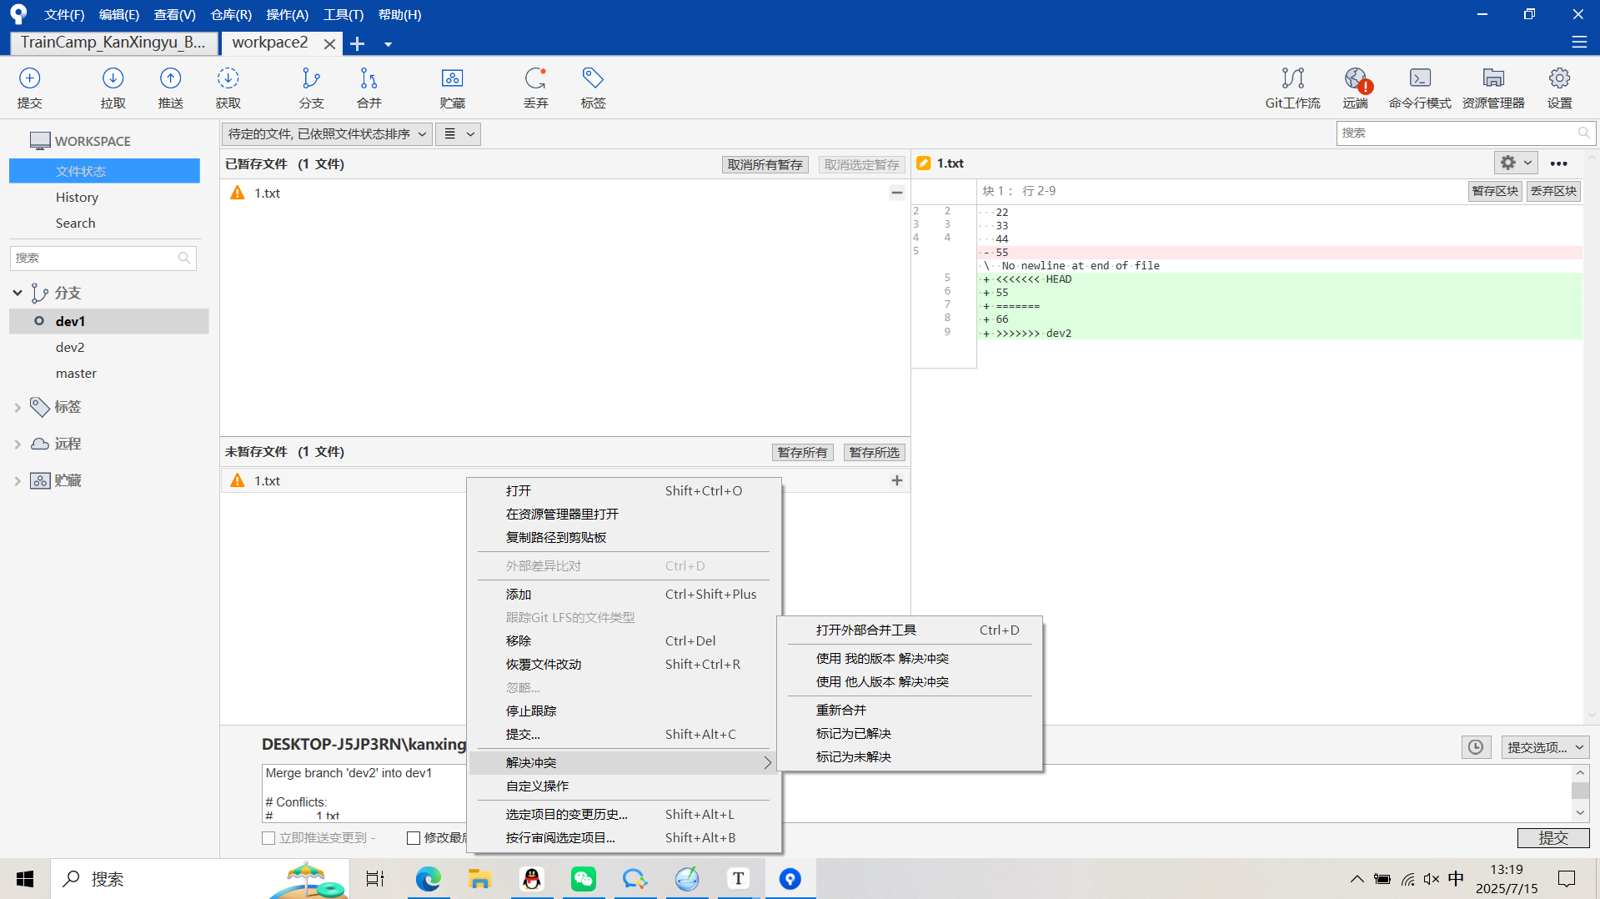This screenshot has width=1600, height=899.
Task: Open the 合并 (Merge) toolbar tool
Action: click(369, 88)
